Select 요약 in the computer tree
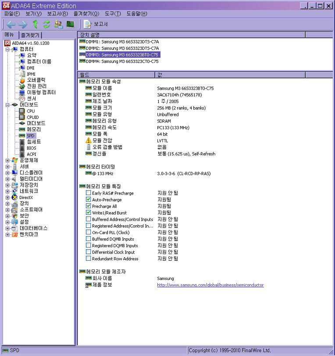The image size is (335, 356). tap(32, 55)
